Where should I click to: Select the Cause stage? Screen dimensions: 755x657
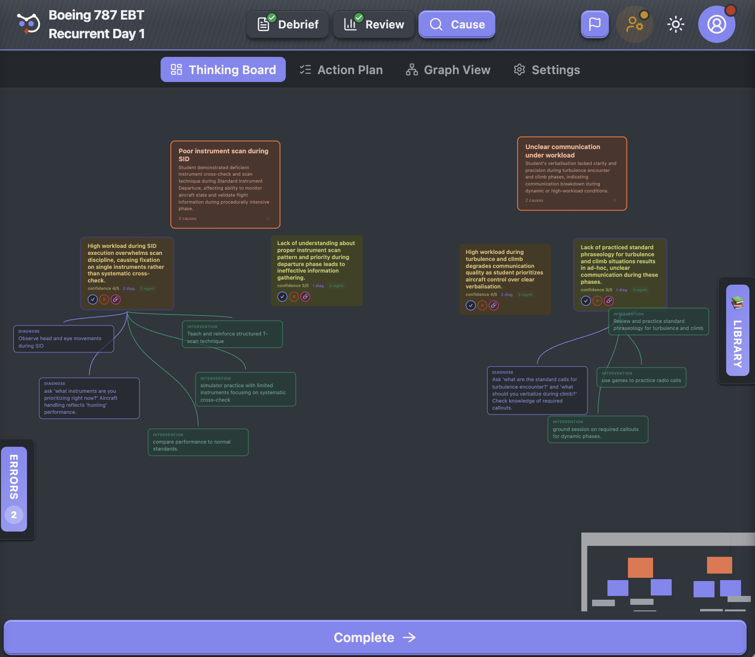pyautogui.click(x=457, y=24)
